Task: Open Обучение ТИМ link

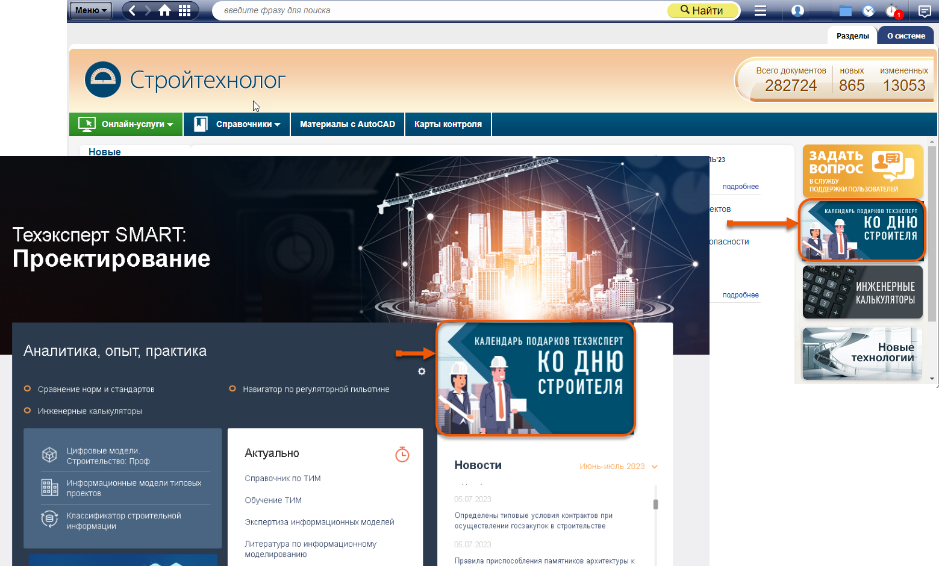Action: coord(273,500)
